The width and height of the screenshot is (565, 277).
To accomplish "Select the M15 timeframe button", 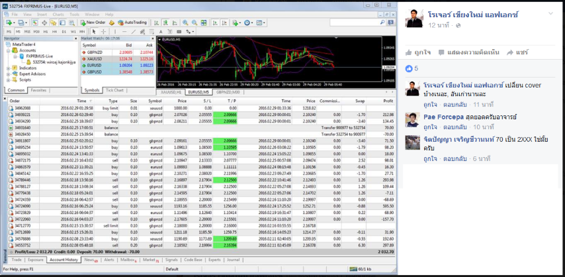I will [27, 31].
